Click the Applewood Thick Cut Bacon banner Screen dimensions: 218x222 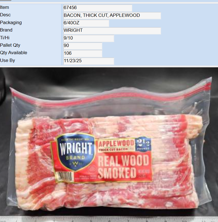[116, 145]
